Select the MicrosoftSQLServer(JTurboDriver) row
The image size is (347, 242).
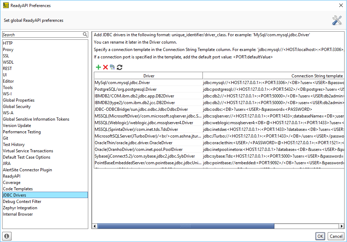219,136
